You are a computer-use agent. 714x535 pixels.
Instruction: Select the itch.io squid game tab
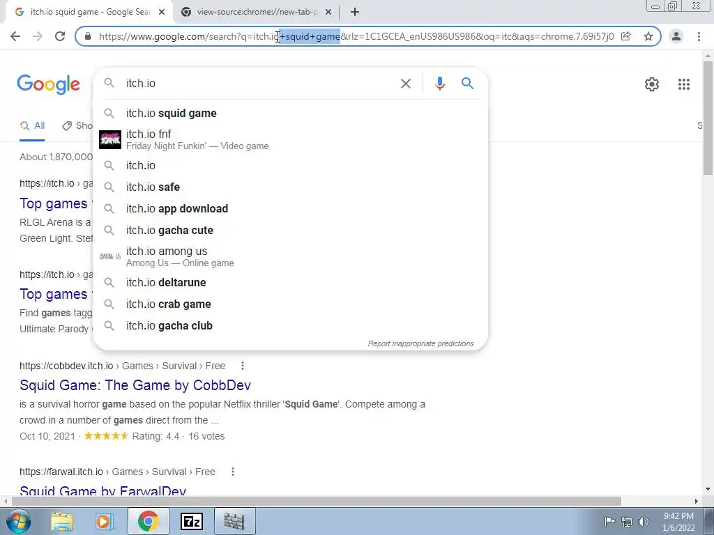click(x=89, y=13)
